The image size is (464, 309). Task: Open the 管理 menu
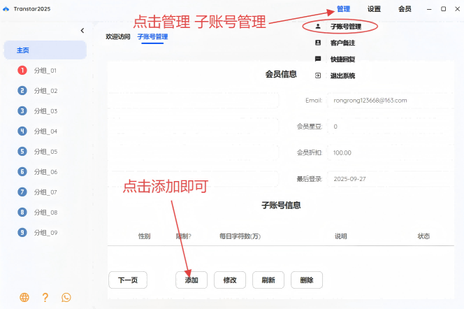(343, 9)
